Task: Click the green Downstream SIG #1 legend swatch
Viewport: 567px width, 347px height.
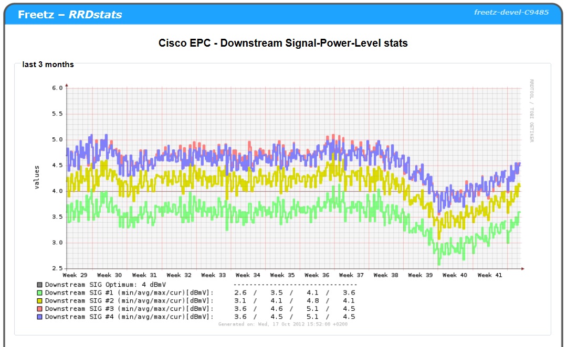Action: click(39, 292)
